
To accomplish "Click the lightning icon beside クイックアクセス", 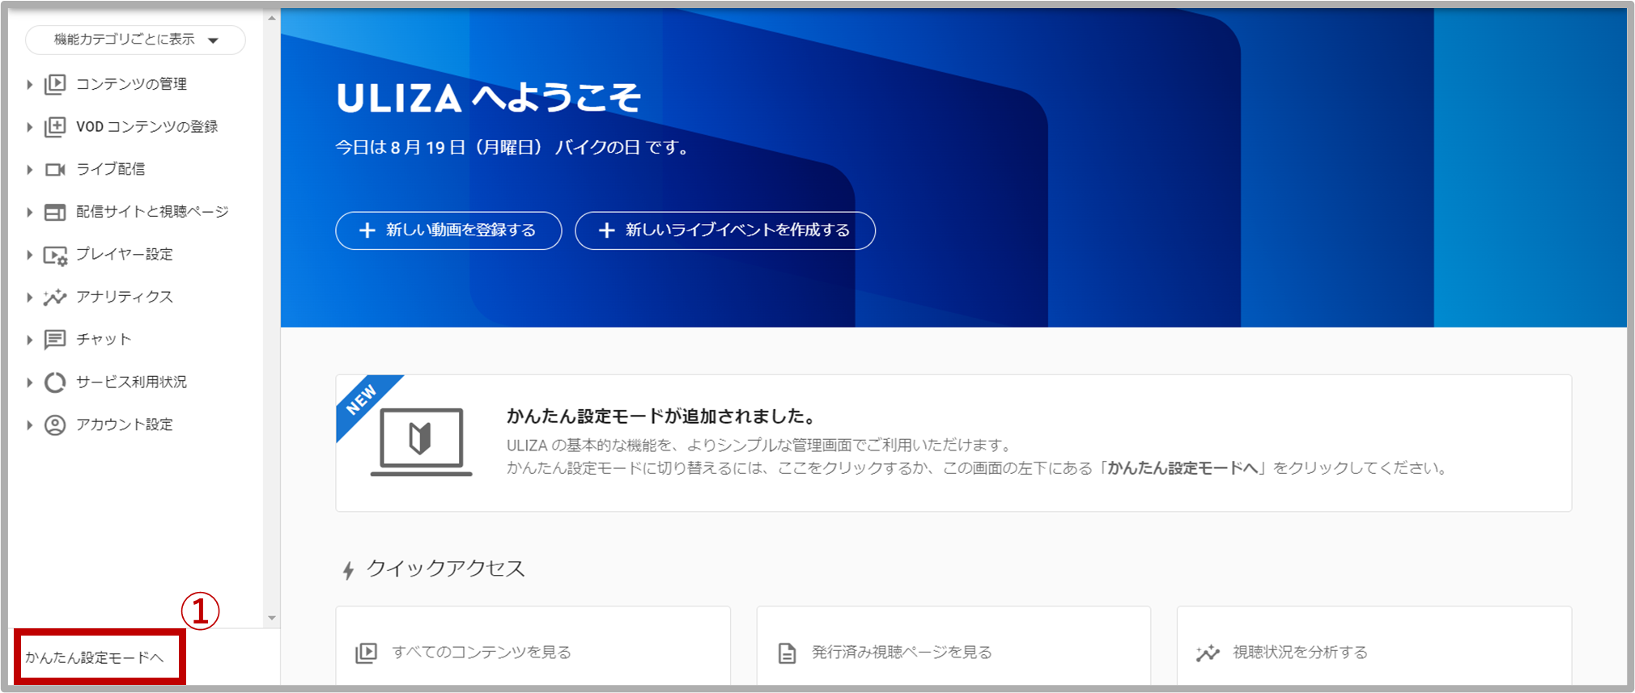I will point(348,571).
